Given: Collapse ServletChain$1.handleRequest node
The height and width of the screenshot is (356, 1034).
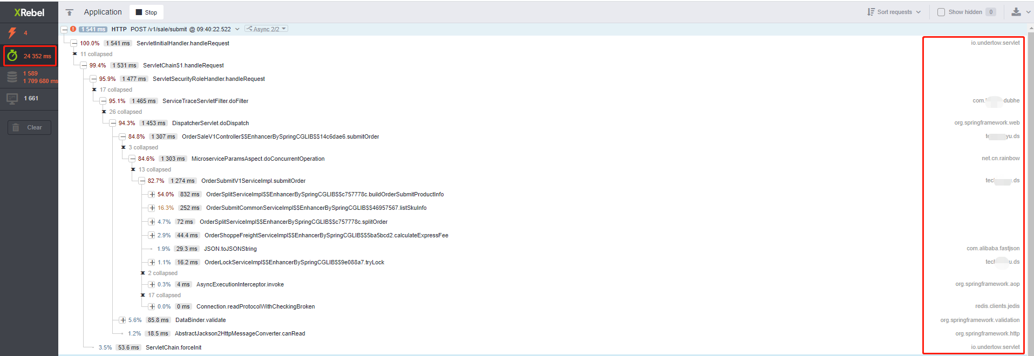Looking at the screenshot, I should 84,65.
